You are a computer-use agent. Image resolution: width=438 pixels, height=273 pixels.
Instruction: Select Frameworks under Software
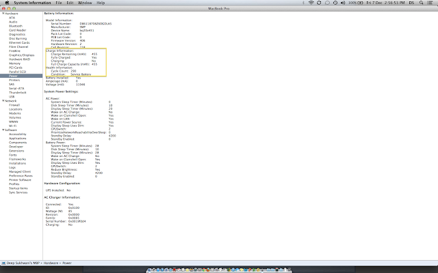(x=17, y=159)
